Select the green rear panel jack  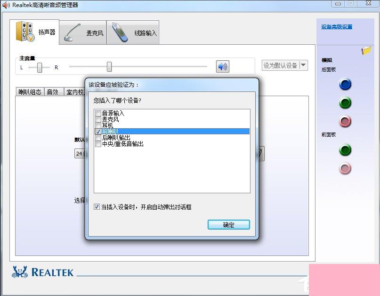click(x=345, y=103)
